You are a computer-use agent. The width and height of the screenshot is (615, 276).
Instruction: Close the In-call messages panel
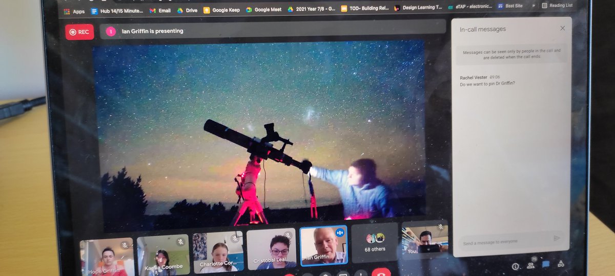click(562, 28)
